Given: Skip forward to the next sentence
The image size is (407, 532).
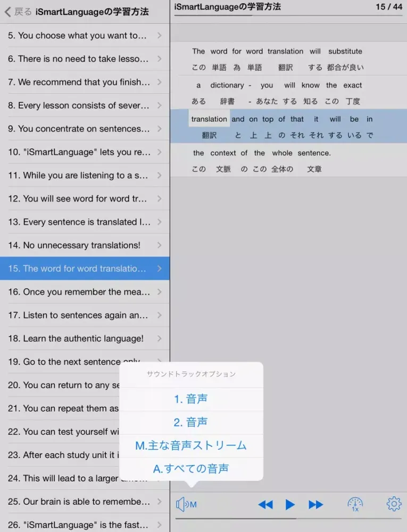Looking at the screenshot, I should point(315,505).
